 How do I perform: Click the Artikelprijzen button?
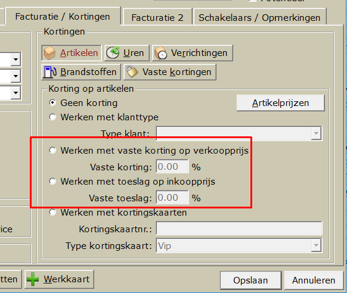280,103
